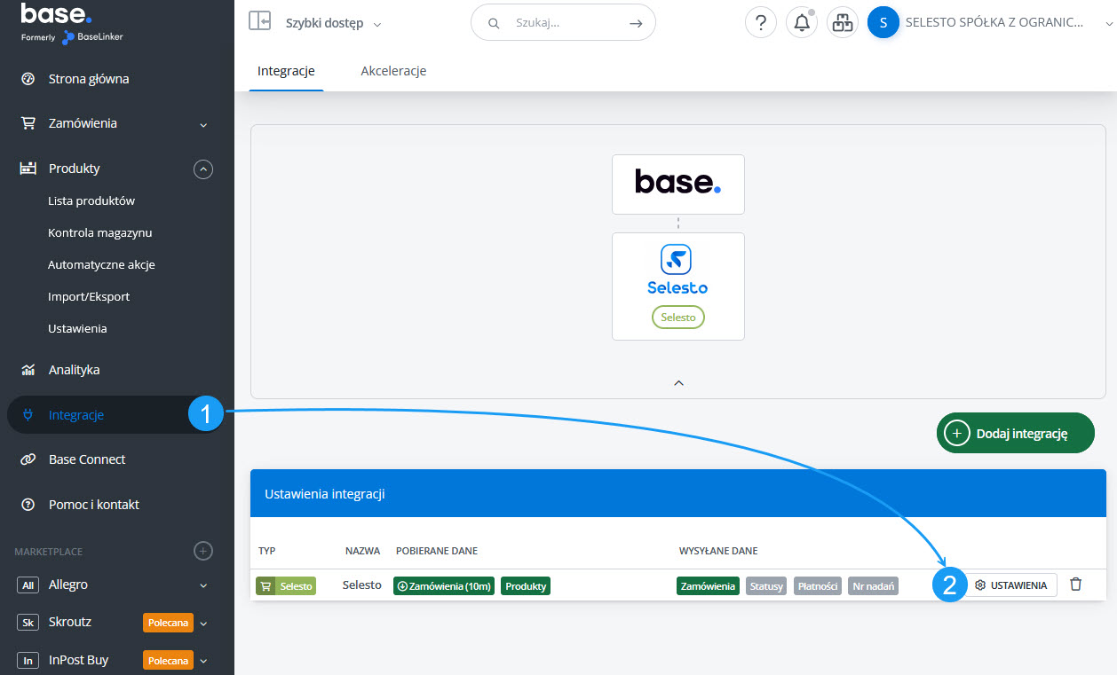This screenshot has width=1117, height=675.
Task: Click the Selesto logo tile
Action: (x=677, y=286)
